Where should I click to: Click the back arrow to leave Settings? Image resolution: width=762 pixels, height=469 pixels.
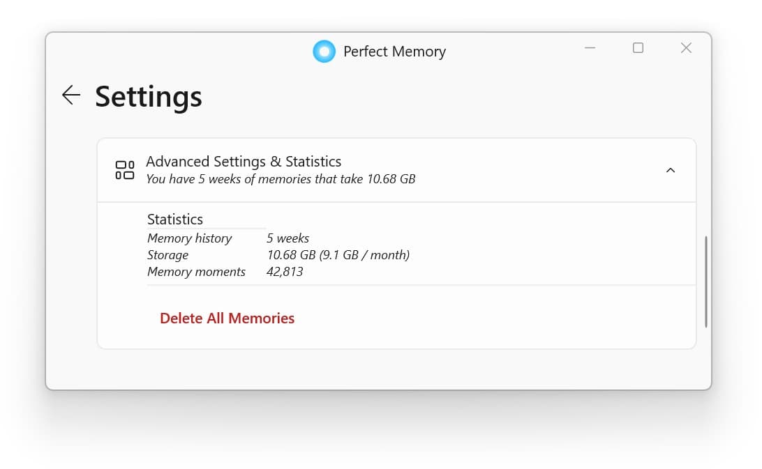point(70,95)
